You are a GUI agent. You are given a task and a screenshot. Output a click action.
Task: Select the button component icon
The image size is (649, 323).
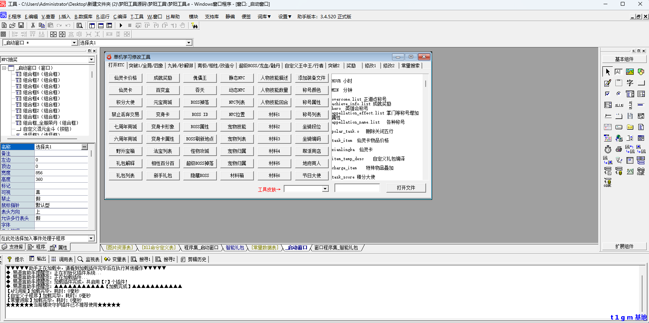click(x=641, y=83)
